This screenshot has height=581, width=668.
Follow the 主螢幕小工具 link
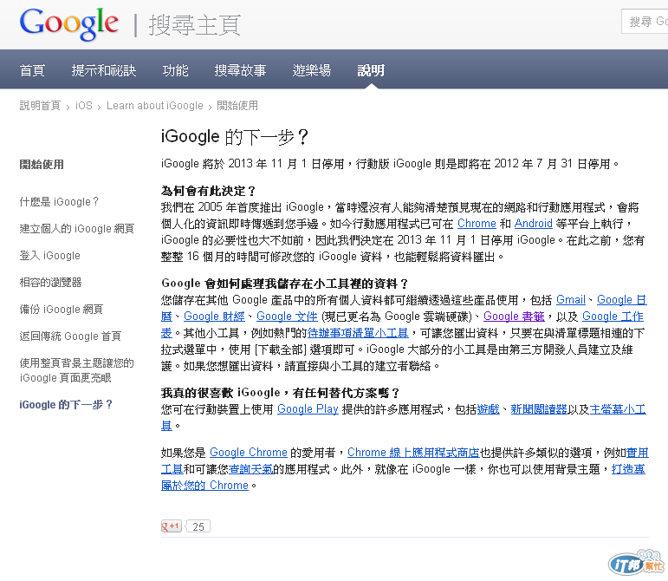tap(618, 409)
